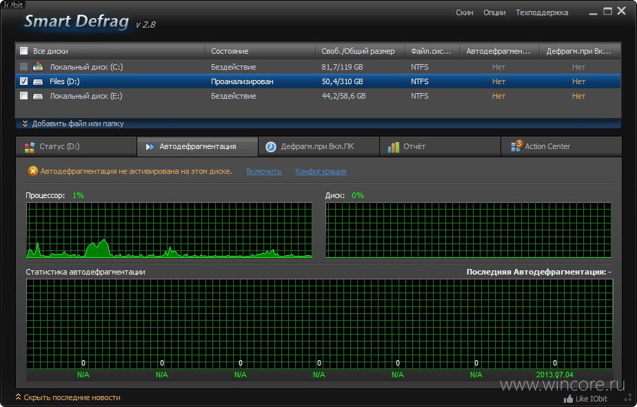Screen dimensions: 637x407
Task: Click the Автодефрагментация double-arrow icon
Action: [150, 147]
